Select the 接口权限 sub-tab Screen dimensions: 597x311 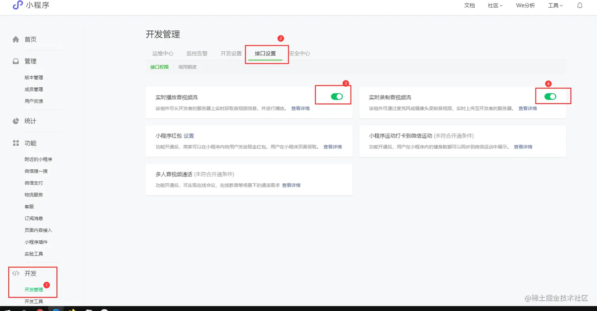[x=160, y=67]
